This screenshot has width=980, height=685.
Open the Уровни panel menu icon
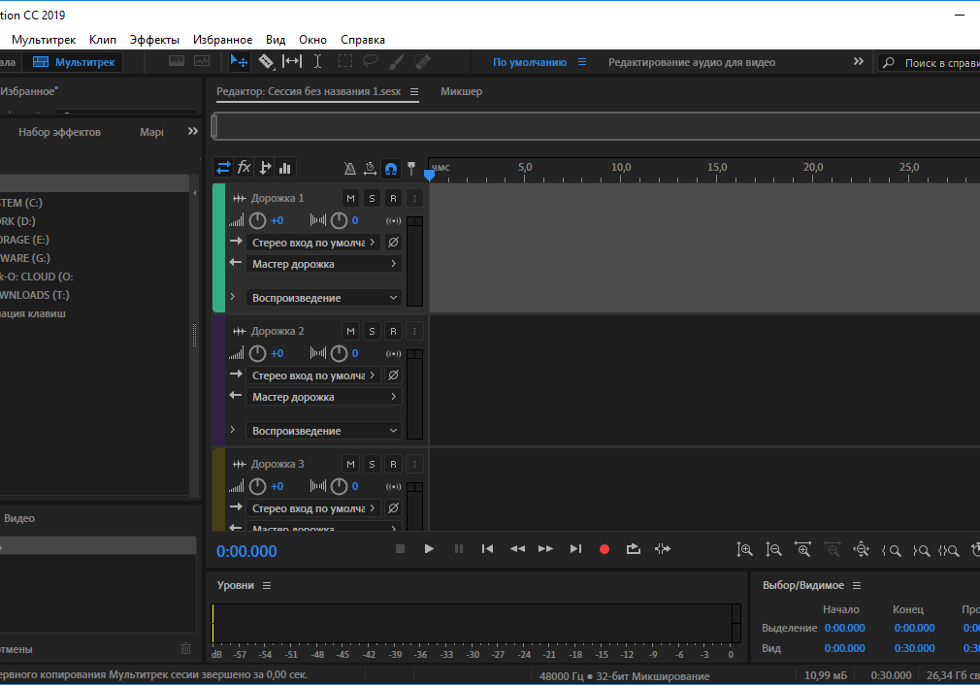pos(267,586)
